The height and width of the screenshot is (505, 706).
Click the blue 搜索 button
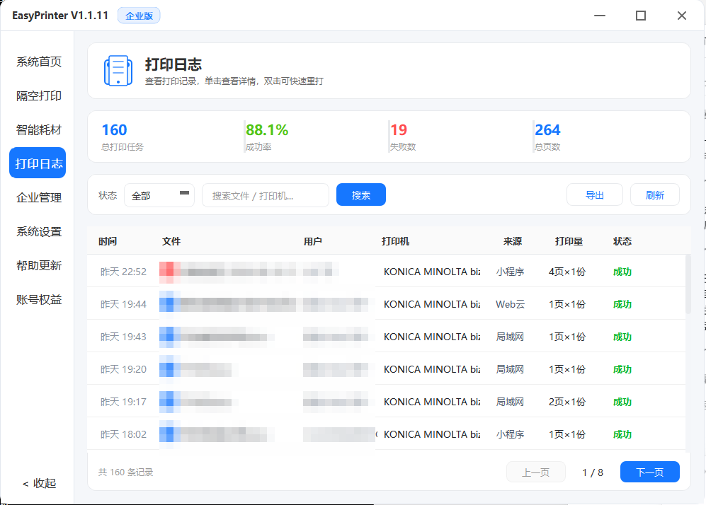pyautogui.click(x=360, y=195)
